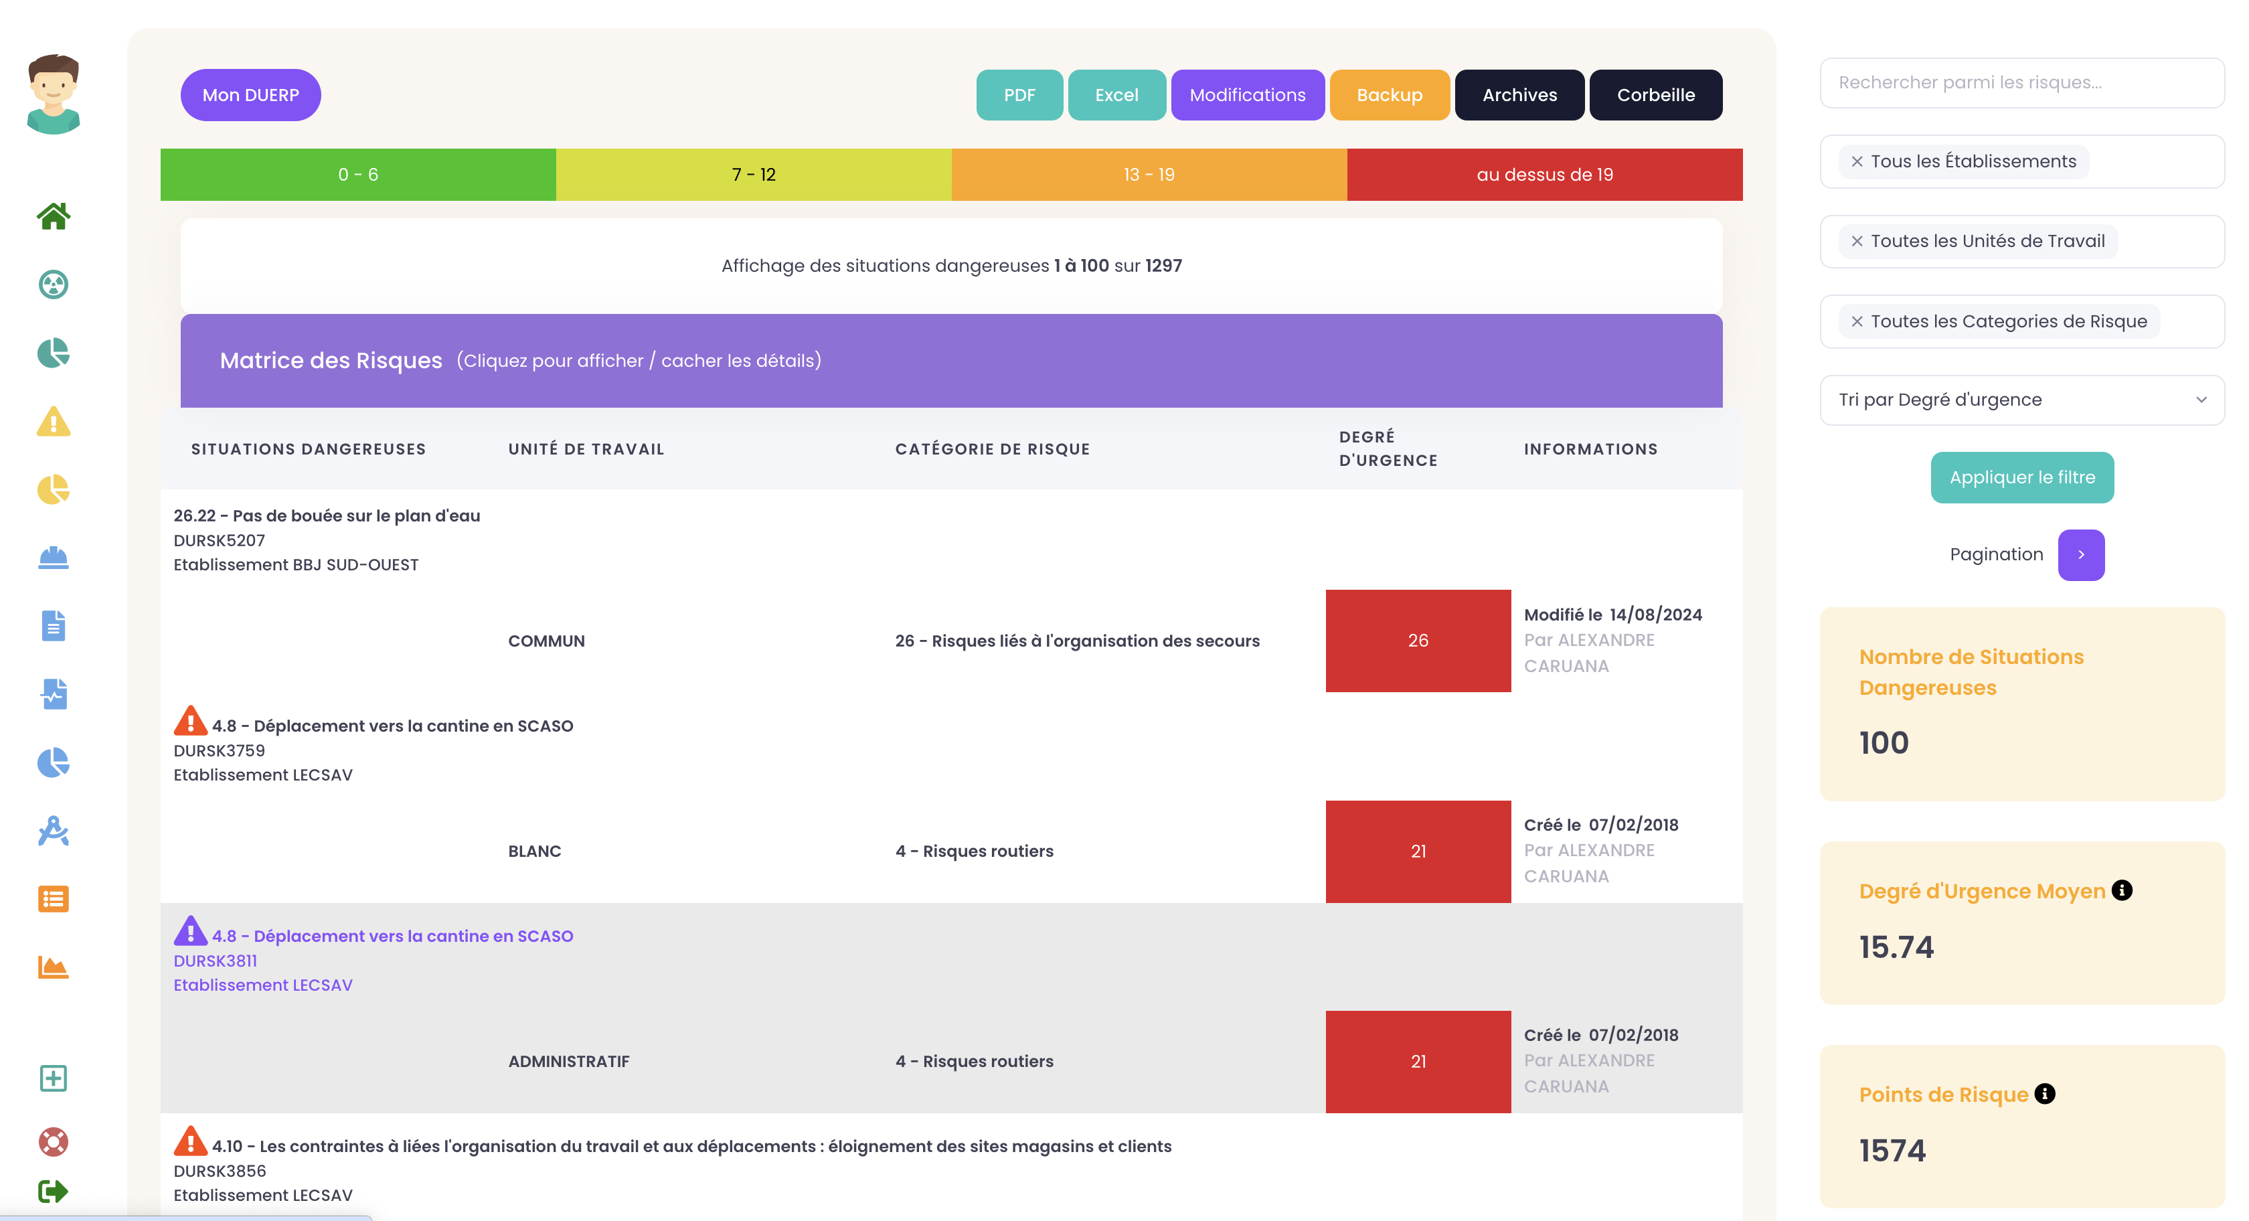Screen dimensions: 2249x1221
Task: Open the Categories de Risque filter selector
Action: (x=2022, y=321)
